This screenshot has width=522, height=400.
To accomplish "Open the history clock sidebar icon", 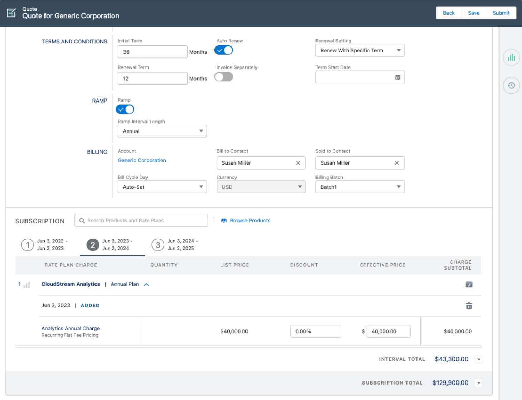I will click(x=511, y=85).
